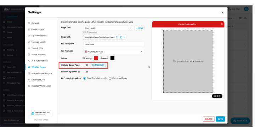The width and height of the screenshot is (255, 133).
Task: Open Broadcast Fax in the main sidebar
Action: tap(13, 83)
